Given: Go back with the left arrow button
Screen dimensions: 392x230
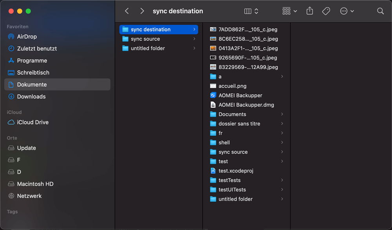Looking at the screenshot, I should [127, 11].
